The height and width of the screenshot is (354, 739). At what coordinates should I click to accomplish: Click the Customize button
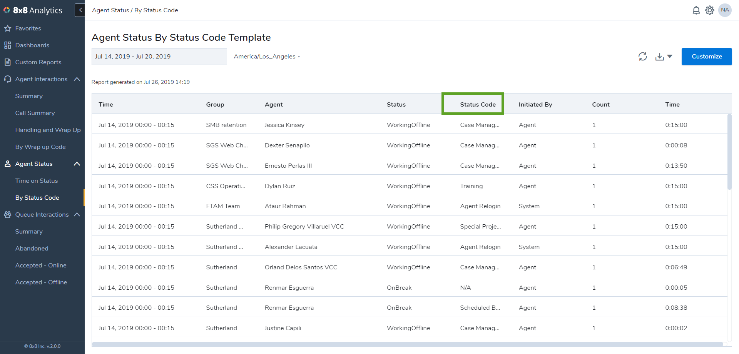[706, 56]
